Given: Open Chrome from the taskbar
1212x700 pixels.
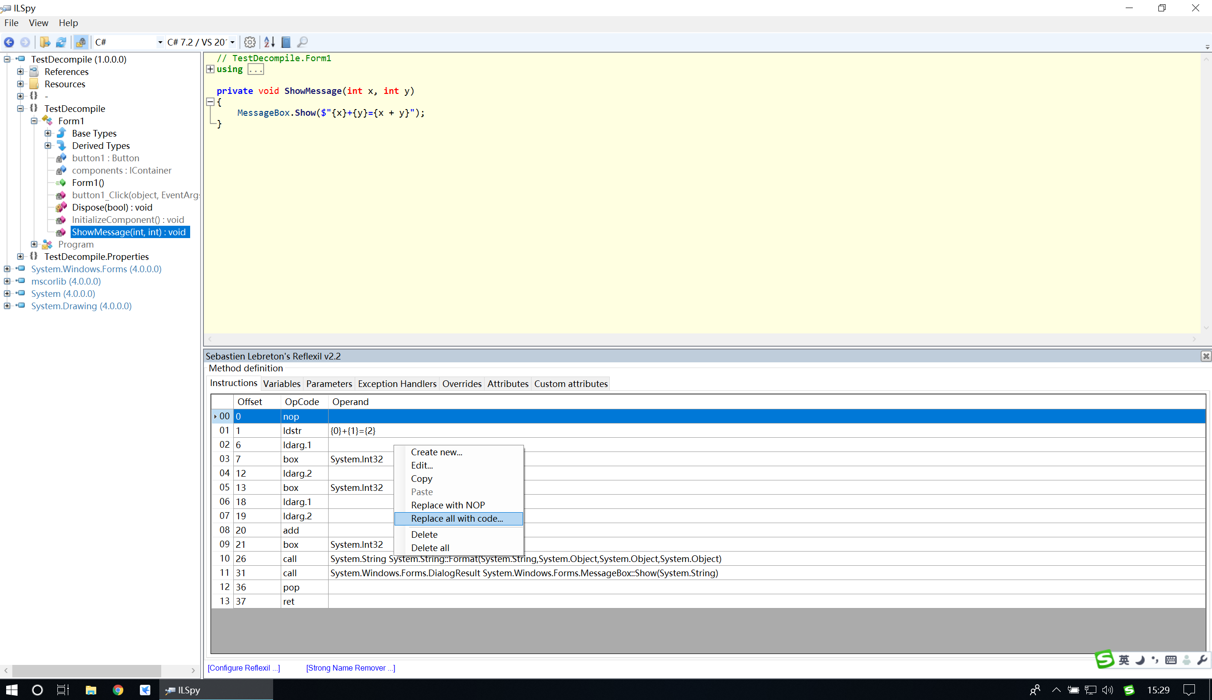Looking at the screenshot, I should point(118,690).
